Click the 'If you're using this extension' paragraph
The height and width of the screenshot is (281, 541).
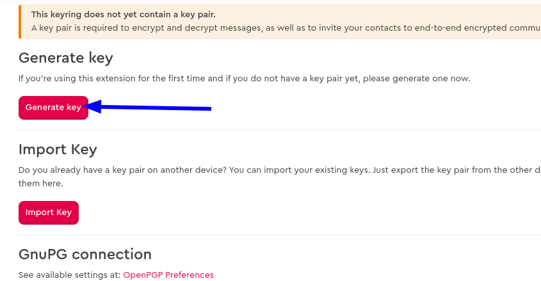[245, 79]
